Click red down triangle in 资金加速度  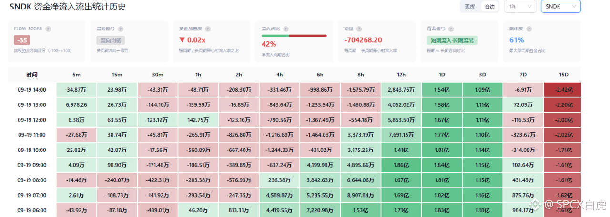point(182,40)
